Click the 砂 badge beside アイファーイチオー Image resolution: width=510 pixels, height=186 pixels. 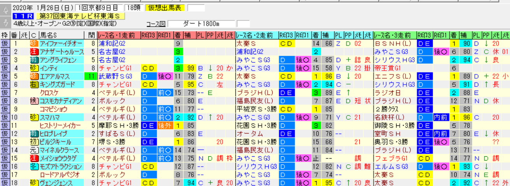[x=34, y=43]
